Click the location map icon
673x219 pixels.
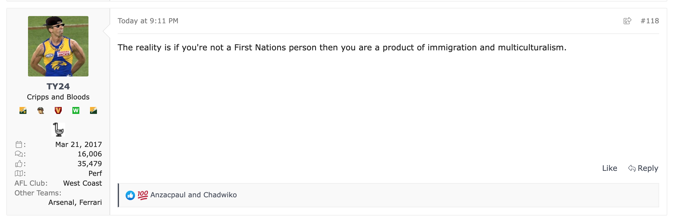coord(19,173)
